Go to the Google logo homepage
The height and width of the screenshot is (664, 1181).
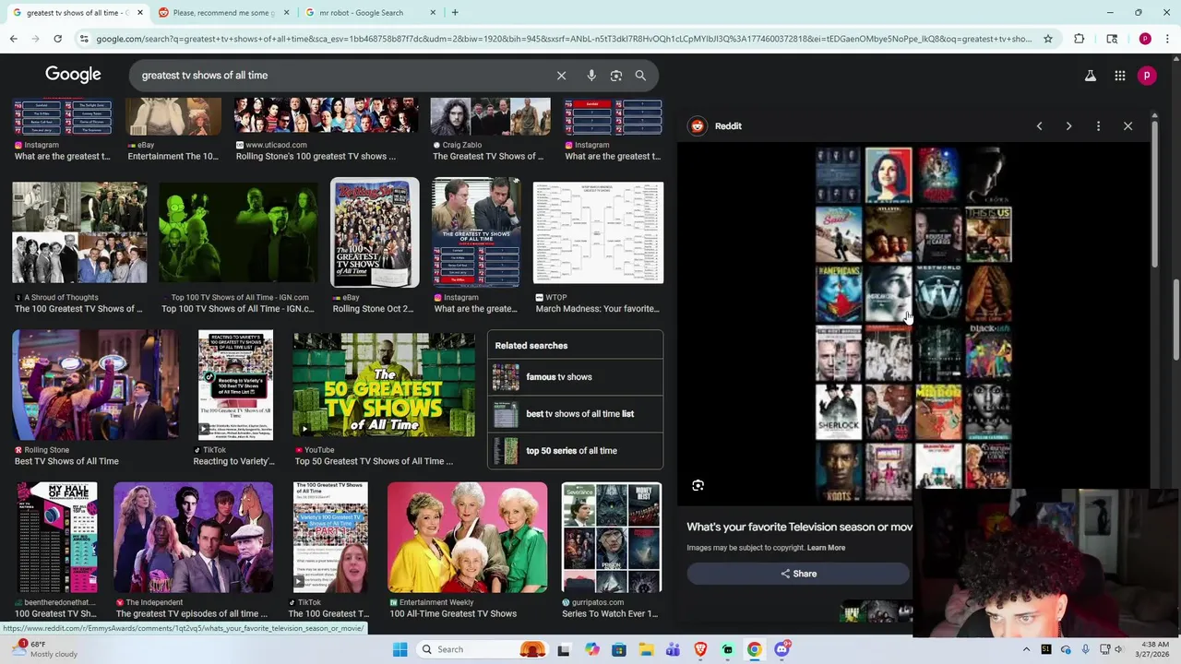[73, 75]
